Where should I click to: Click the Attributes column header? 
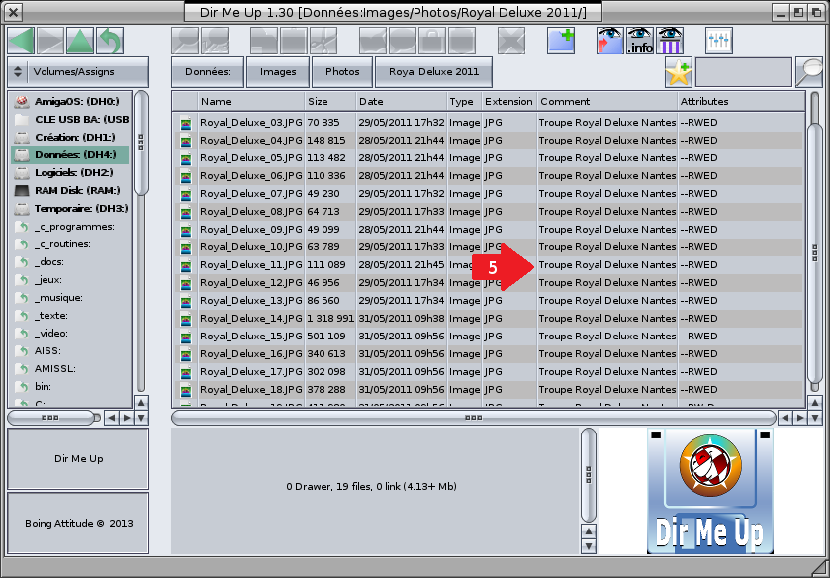pyautogui.click(x=741, y=102)
